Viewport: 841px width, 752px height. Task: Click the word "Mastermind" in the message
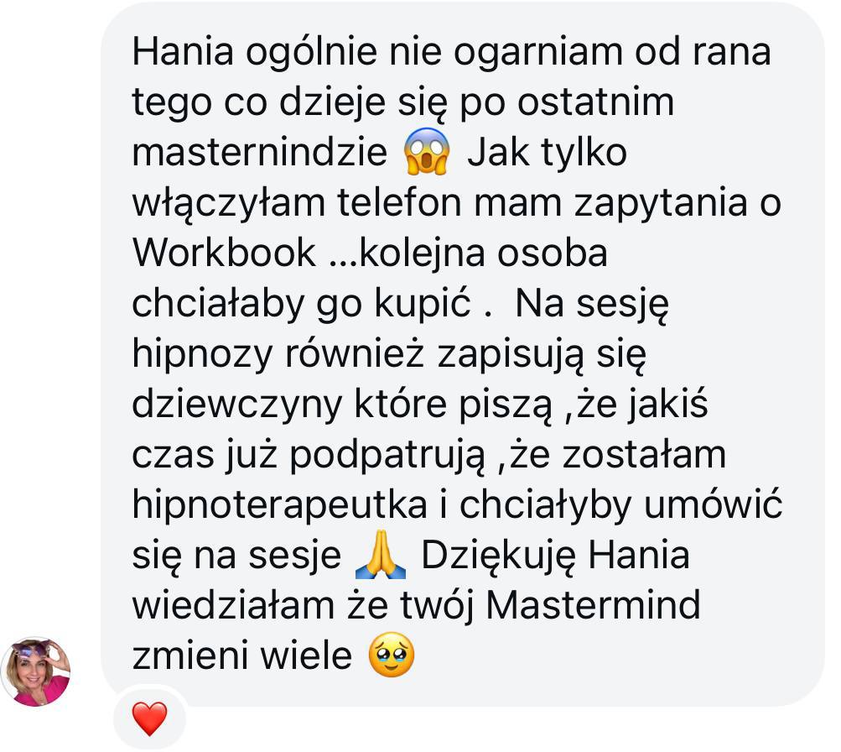point(593,605)
